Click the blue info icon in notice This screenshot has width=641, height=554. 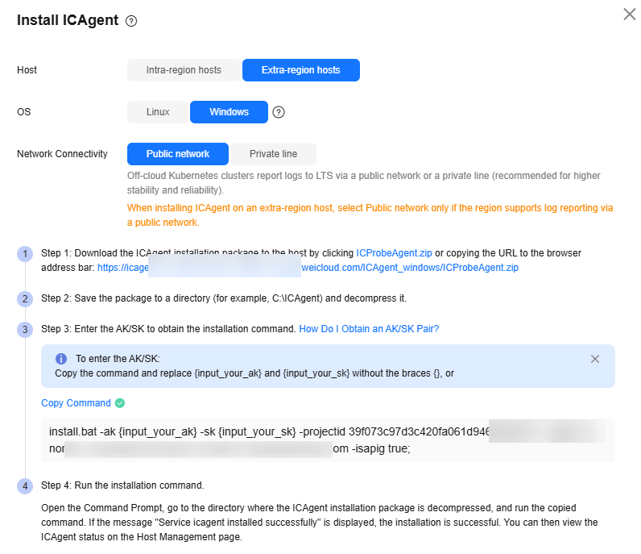[61, 359]
